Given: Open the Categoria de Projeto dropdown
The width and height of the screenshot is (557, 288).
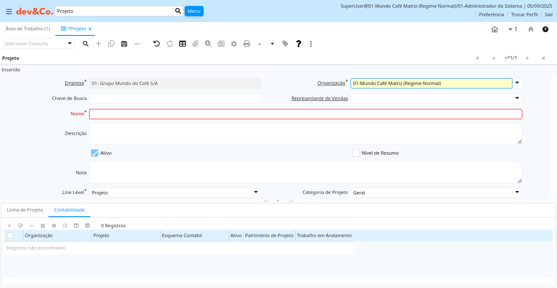Looking at the screenshot, I should (517, 192).
